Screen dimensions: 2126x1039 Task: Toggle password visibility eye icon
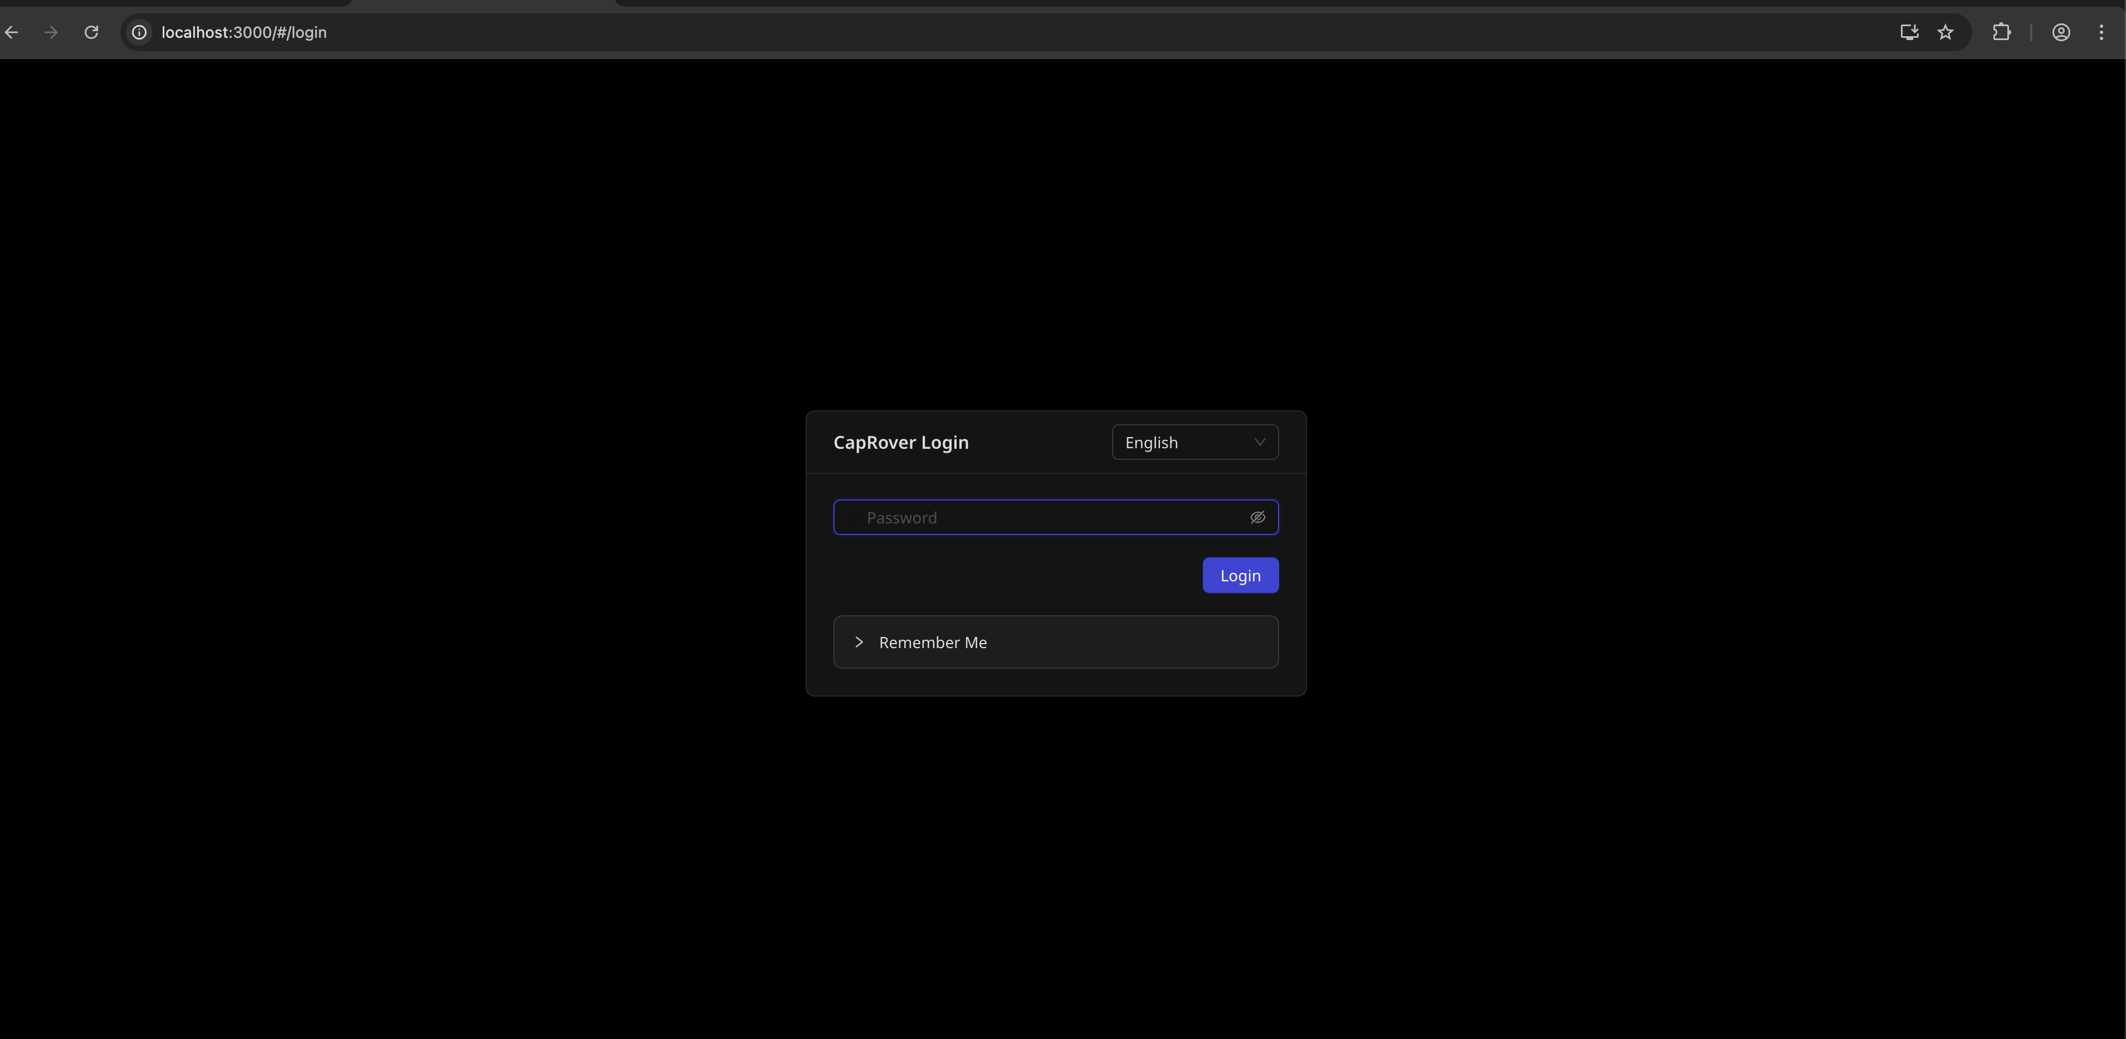click(x=1257, y=517)
